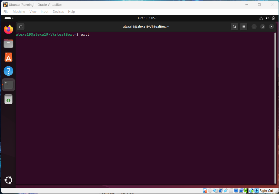Image resolution: width=279 pixels, height=194 pixels.
Task: Open the VirtualBox View menu
Action: coord(33,12)
